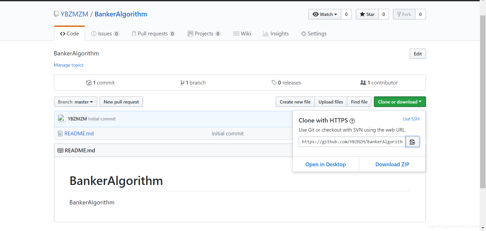This screenshot has height=231, width=486.
Task: Click the Download ZIP button
Action: (x=392, y=164)
